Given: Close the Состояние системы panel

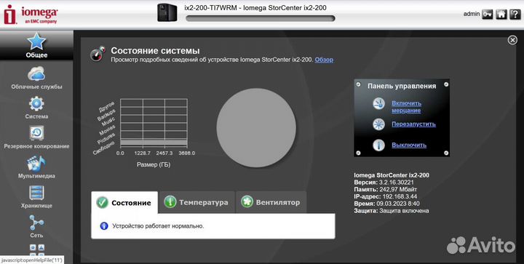Looking at the screenshot, I should point(512,40).
